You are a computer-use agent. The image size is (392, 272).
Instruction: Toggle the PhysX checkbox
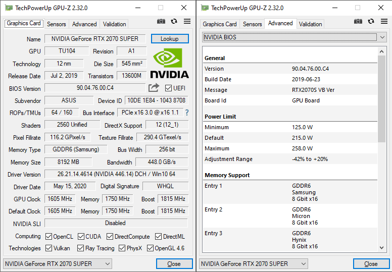[x=122, y=248]
